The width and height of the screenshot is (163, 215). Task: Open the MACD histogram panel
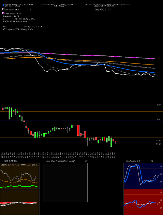20,202
